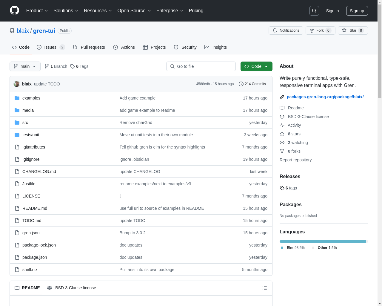
Task: Click the Other language color dot
Action: point(313,248)
